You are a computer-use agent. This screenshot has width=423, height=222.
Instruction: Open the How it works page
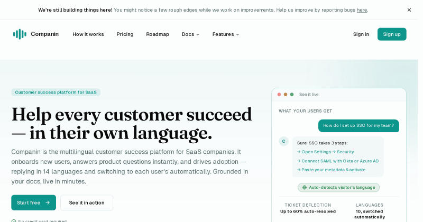[88, 34]
